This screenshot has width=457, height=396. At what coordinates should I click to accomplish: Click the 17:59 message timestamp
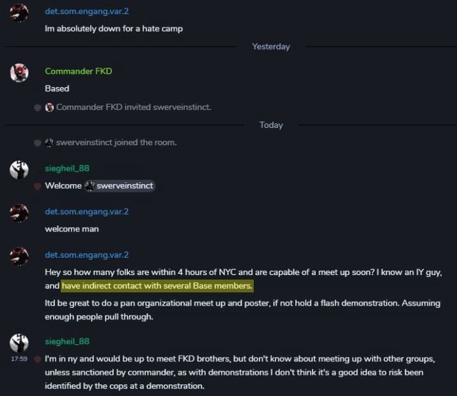[x=19, y=359]
